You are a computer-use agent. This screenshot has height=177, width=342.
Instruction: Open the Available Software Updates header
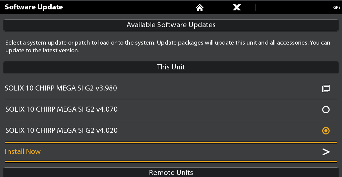tap(171, 25)
